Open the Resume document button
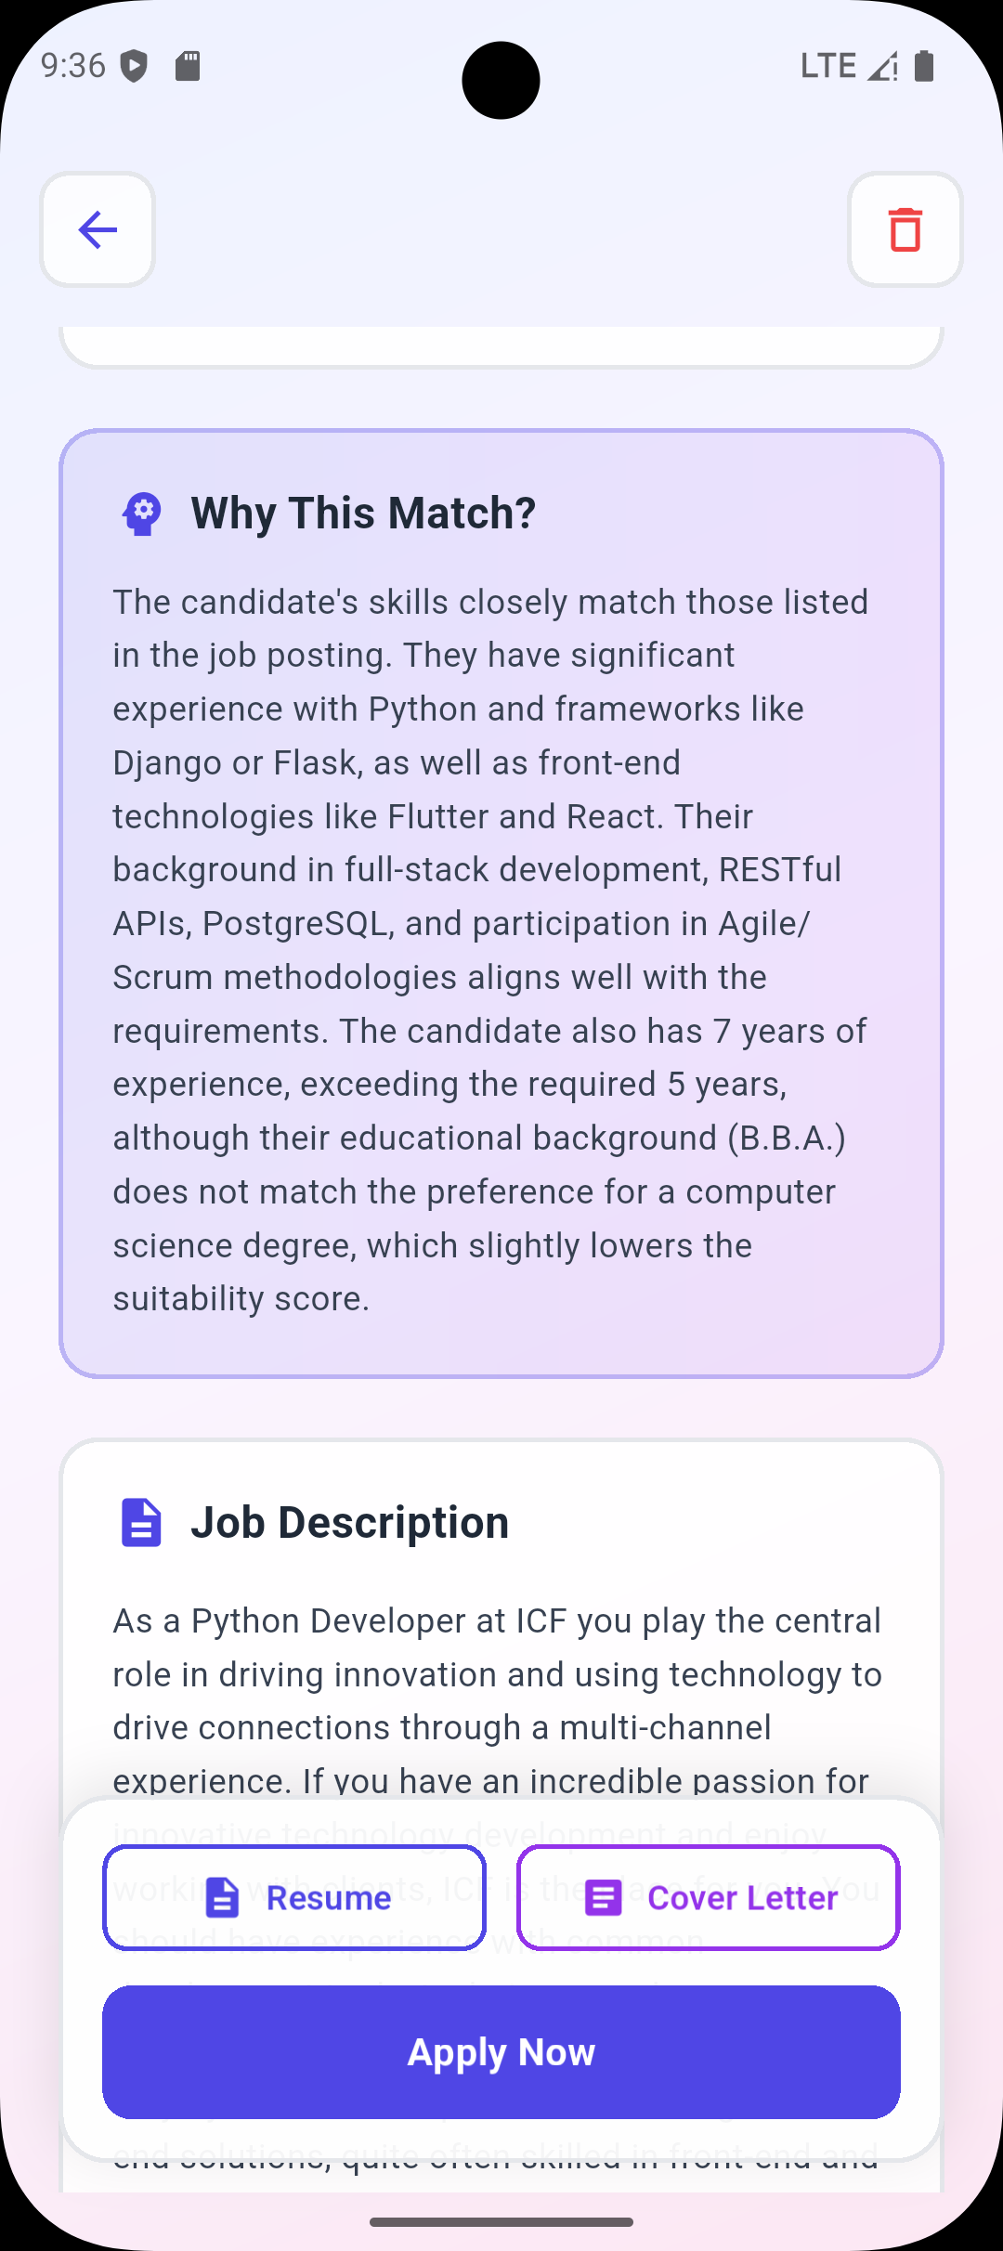 294,1898
